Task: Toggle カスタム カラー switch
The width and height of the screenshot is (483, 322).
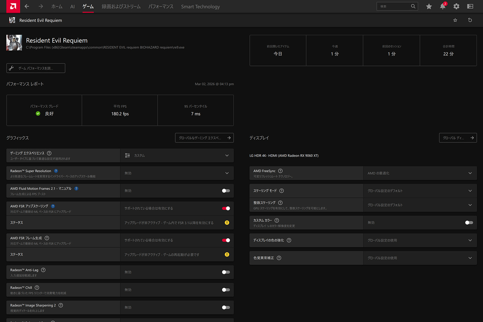Action: (469, 223)
